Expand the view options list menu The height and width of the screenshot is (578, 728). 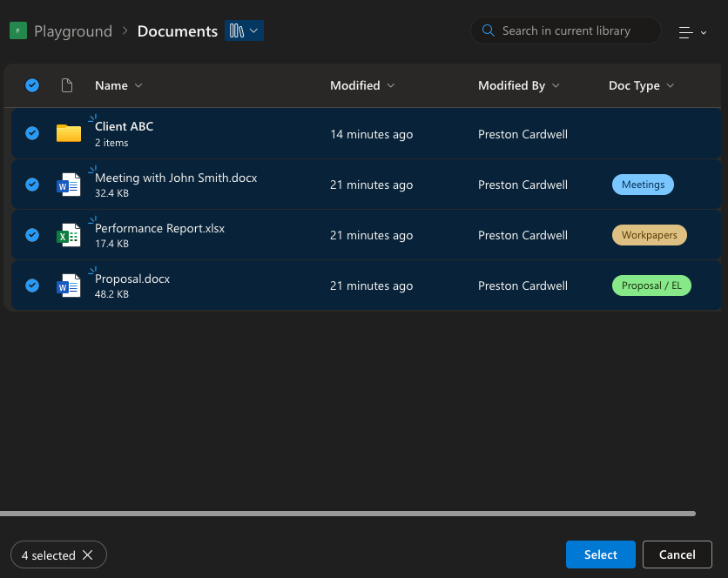(x=692, y=32)
